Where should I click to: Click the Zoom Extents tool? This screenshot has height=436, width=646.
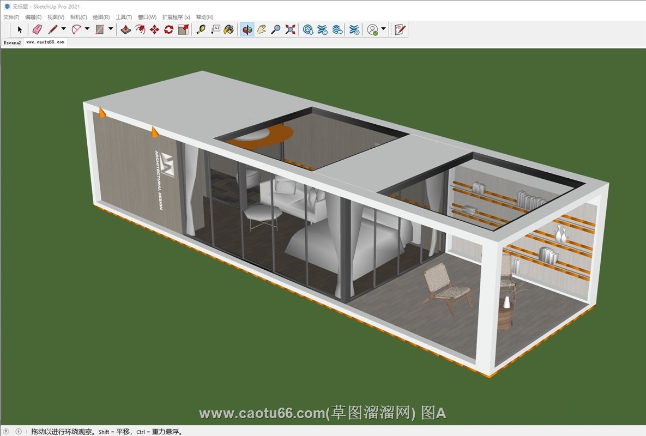(x=290, y=29)
